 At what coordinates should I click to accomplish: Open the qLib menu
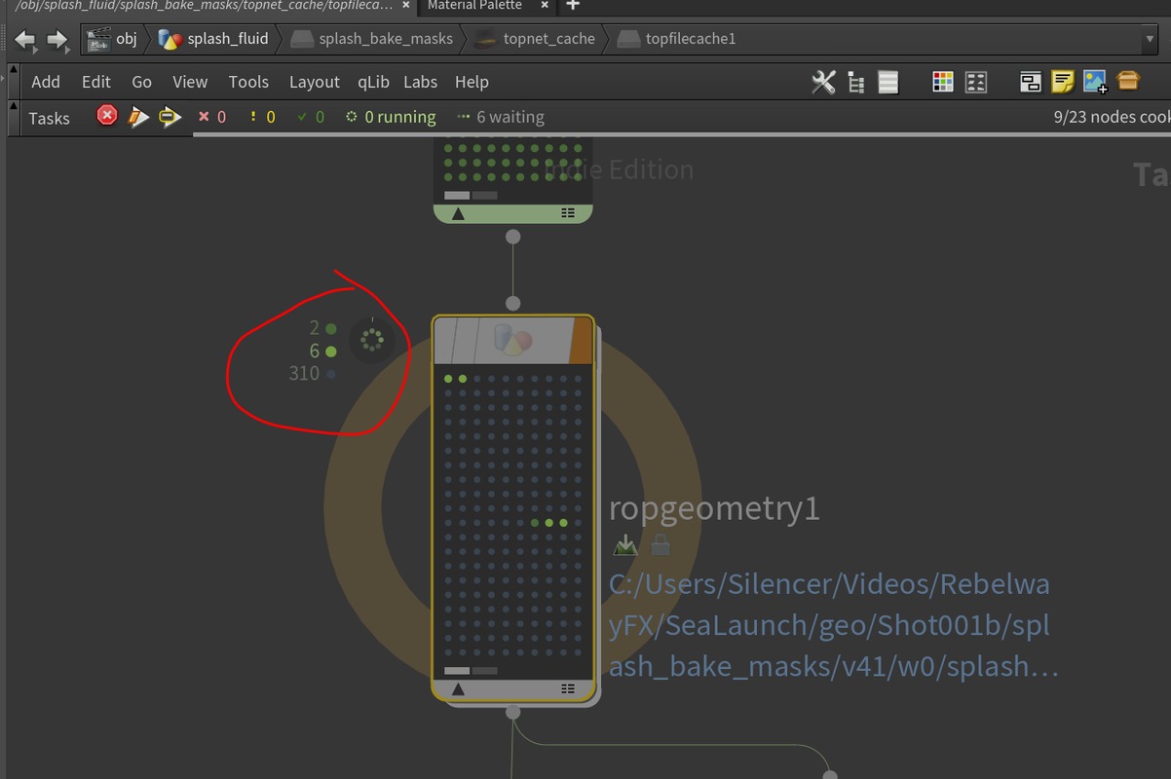[373, 82]
